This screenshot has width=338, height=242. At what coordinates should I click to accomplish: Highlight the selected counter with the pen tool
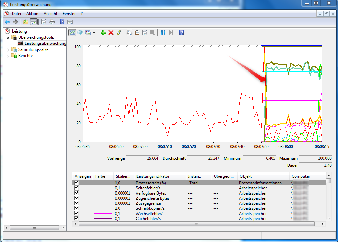click(x=119, y=32)
